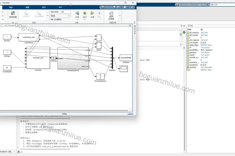The height and width of the screenshot is (156, 235).
Task: Open the simulation mode dropdown (普通)
Action: [61, 16]
